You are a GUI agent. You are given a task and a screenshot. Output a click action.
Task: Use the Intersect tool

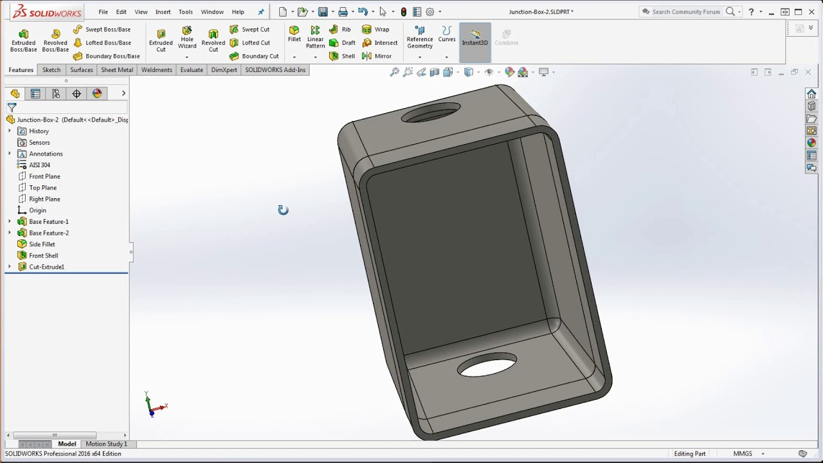tap(380, 42)
